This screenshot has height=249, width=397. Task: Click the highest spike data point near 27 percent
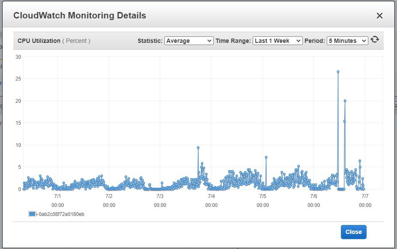(x=338, y=72)
